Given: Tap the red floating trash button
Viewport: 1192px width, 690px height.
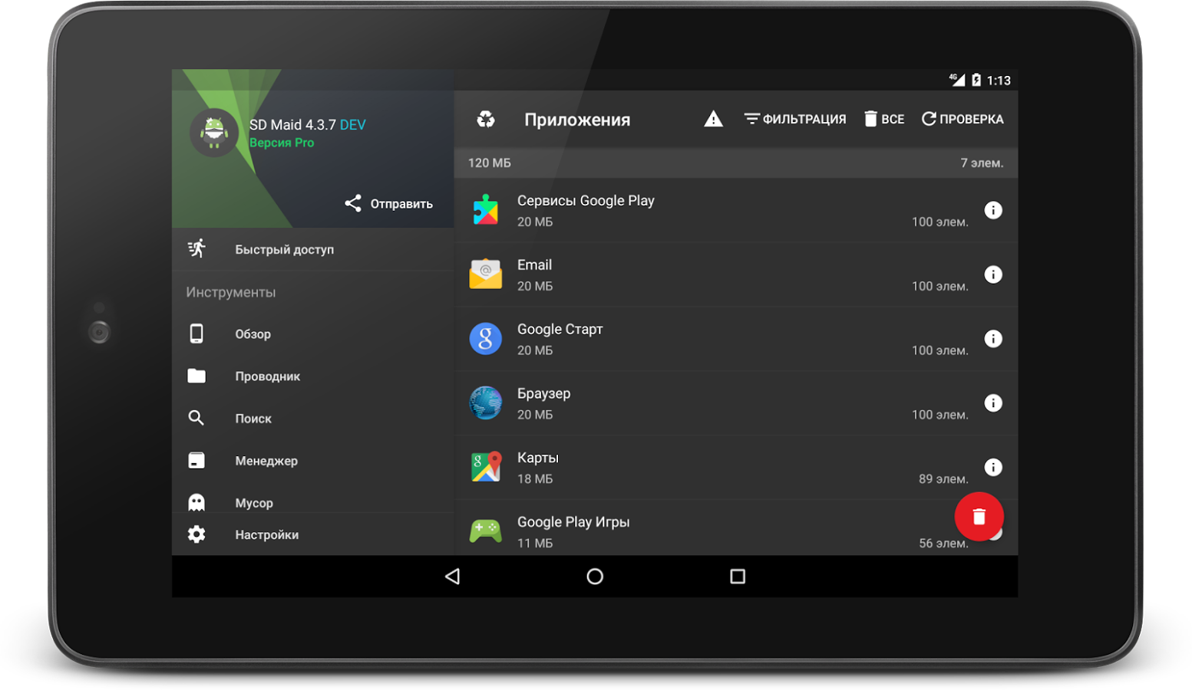Looking at the screenshot, I should coord(979,517).
